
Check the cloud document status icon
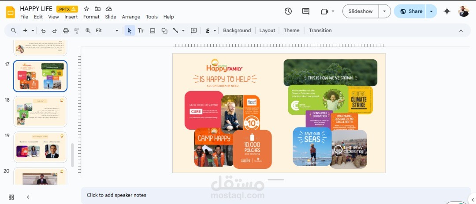pos(109,9)
